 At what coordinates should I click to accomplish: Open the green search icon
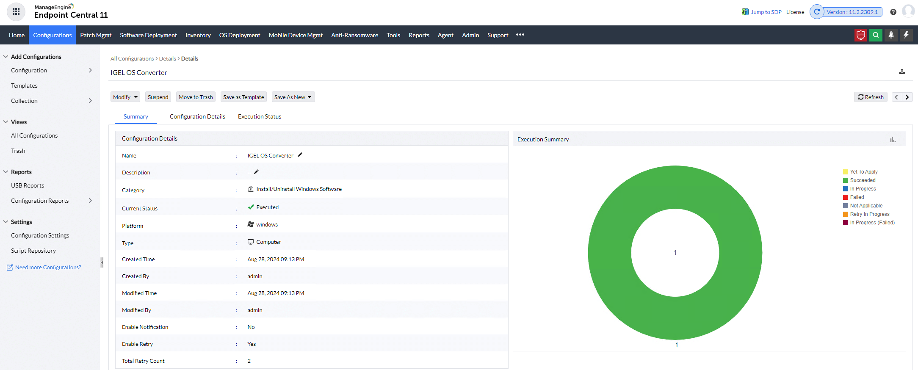point(876,35)
